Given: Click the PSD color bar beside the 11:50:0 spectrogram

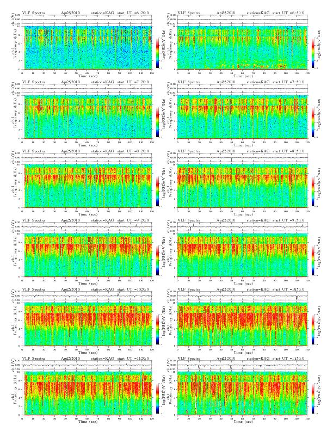Looking at the screenshot, I should point(313,398).
